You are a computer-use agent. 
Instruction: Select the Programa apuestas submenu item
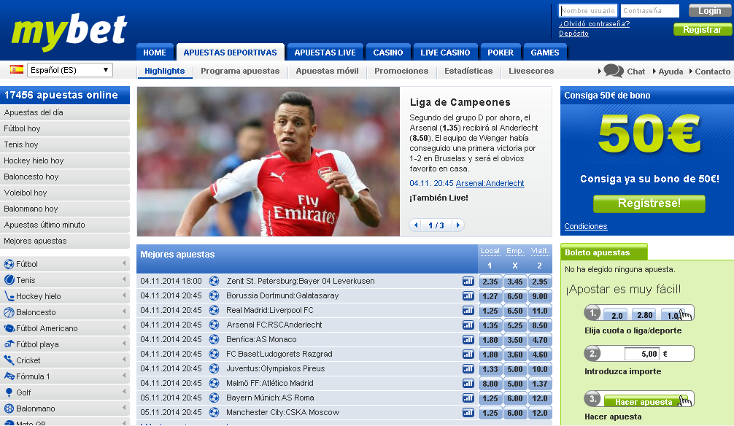pos(240,71)
